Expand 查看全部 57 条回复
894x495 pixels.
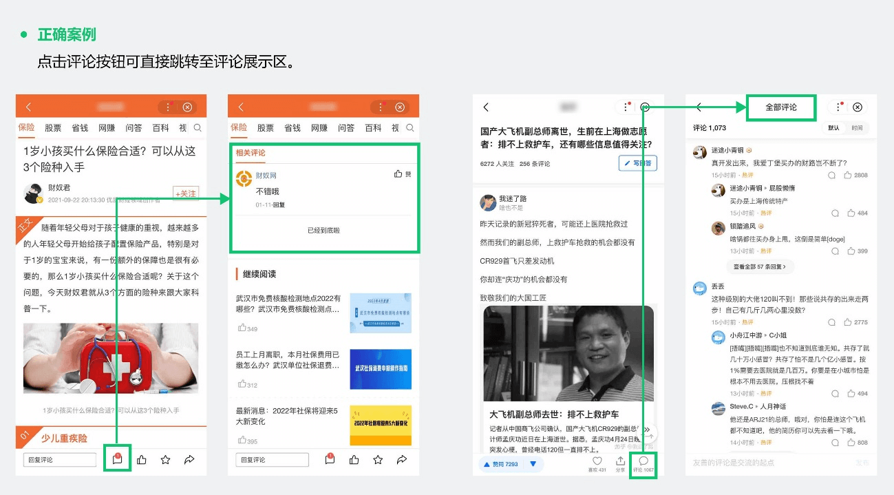[760, 266]
